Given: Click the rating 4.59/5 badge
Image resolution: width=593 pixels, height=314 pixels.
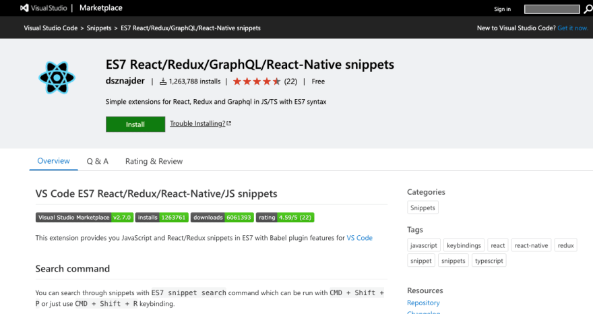Looking at the screenshot, I should [285, 218].
